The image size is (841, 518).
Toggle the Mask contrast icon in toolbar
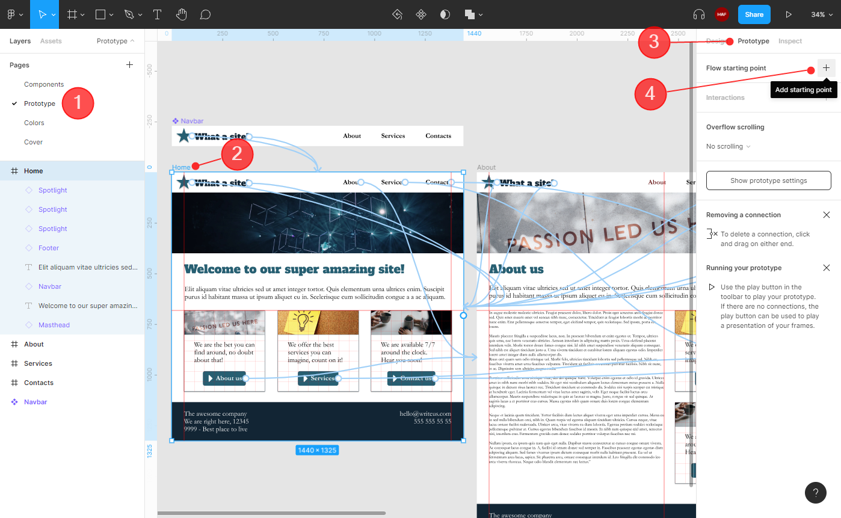point(445,14)
